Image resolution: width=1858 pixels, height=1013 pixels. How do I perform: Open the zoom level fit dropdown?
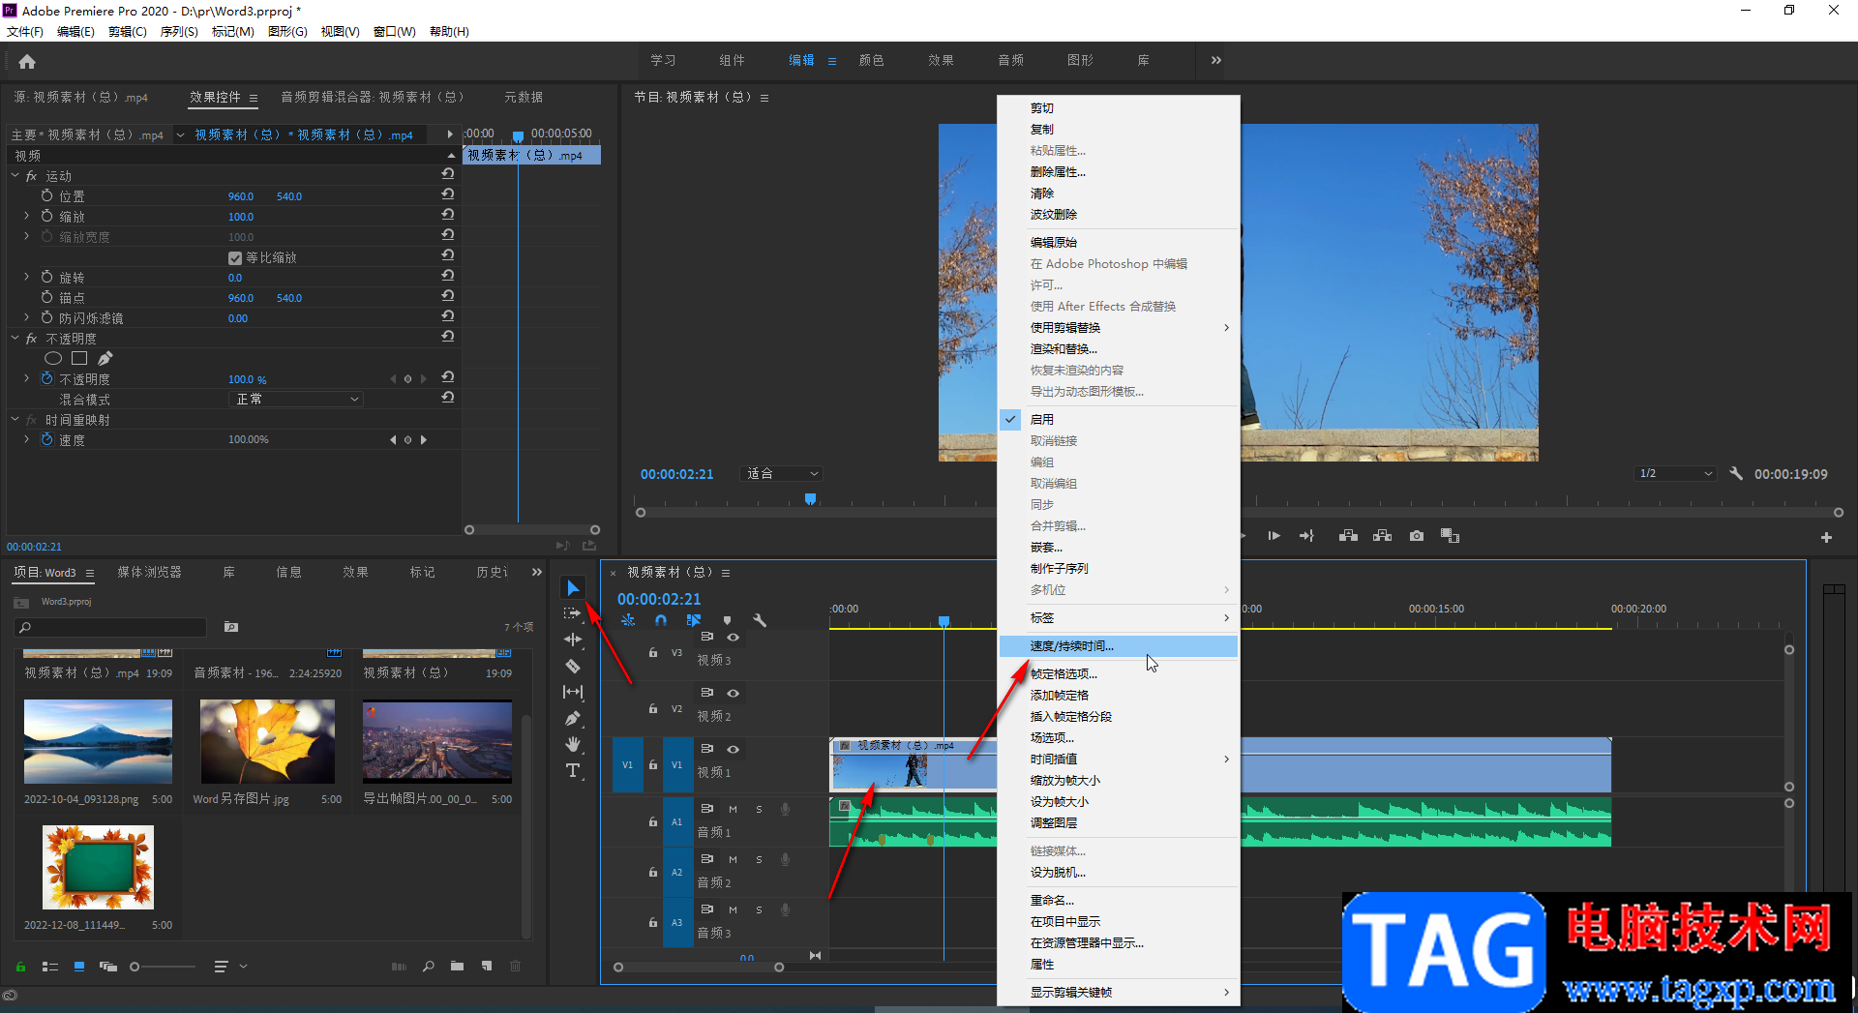point(782,474)
